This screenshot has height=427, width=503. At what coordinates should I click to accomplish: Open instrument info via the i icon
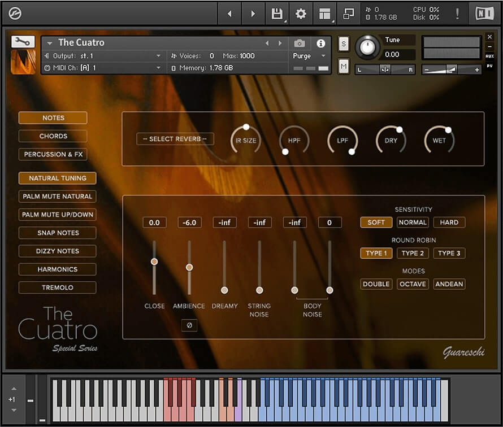tap(321, 43)
